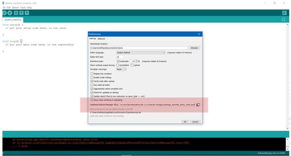Save the sketch using the Save icon
Screen dimensions: 291x156
[x=27, y=13]
